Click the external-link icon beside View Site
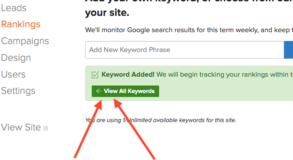The image size is (293, 160). 46,128
